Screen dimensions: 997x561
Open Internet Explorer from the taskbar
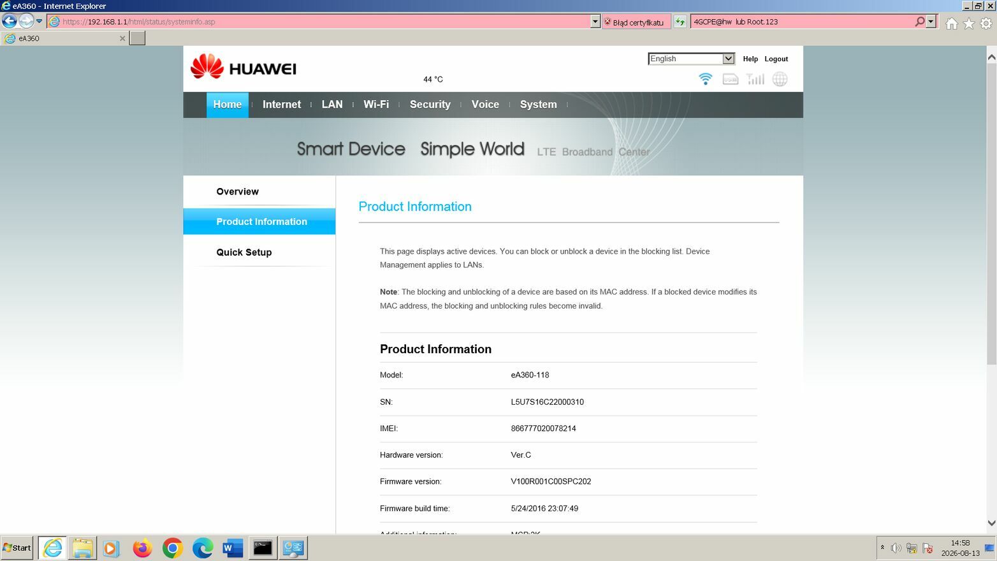click(x=52, y=548)
